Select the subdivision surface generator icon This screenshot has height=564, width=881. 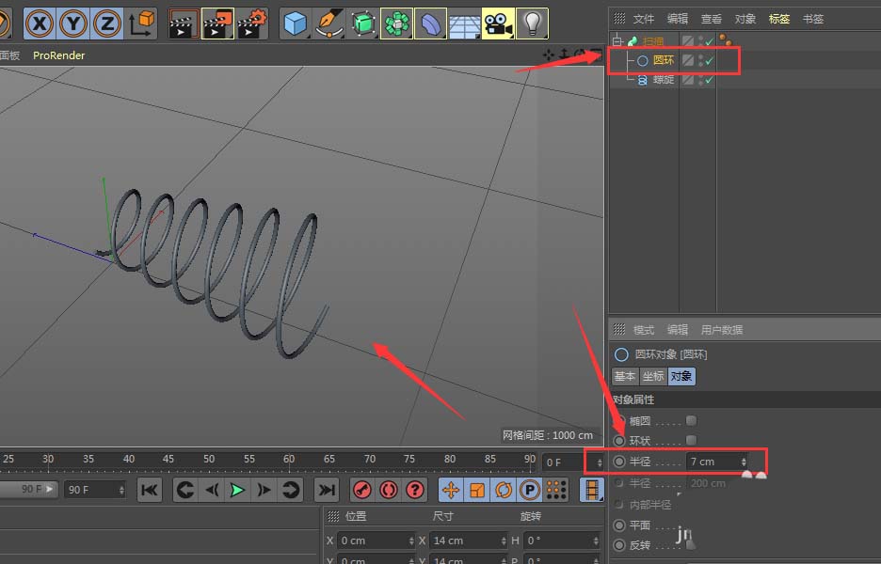click(362, 23)
